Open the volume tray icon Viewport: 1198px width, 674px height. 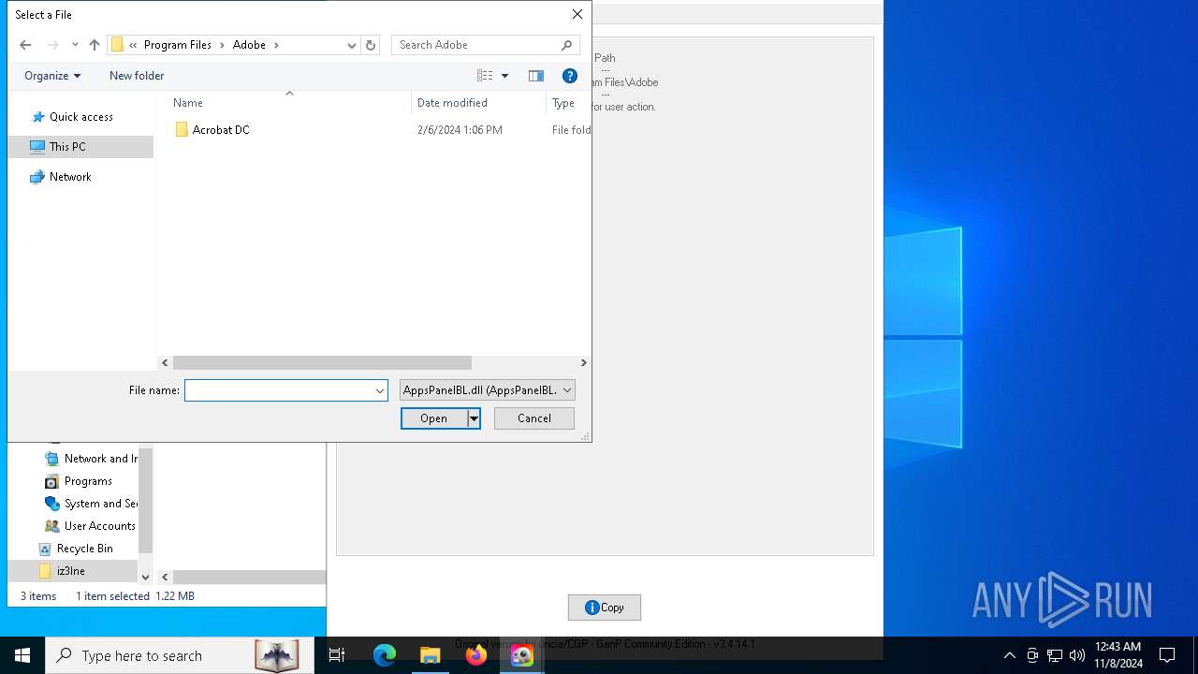tap(1077, 655)
